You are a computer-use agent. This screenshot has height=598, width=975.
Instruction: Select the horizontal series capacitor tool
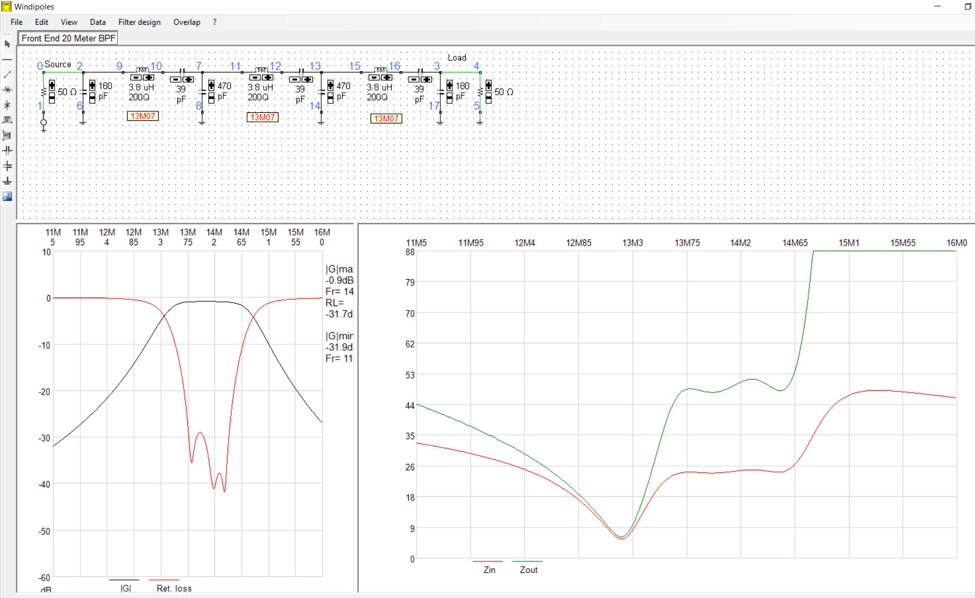7,150
